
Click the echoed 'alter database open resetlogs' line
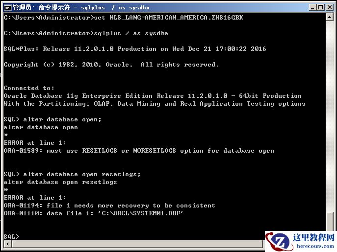click(x=60, y=182)
